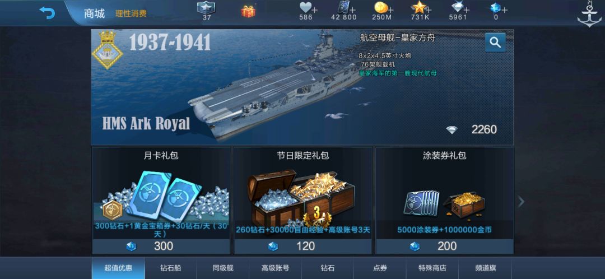Switch to the 钻石船 tab
Screen dimensions: 605x279
tap(170, 268)
